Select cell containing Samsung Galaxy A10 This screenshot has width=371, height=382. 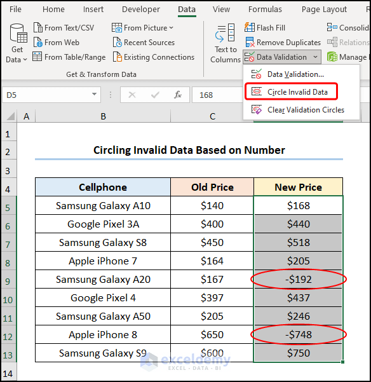103,205
